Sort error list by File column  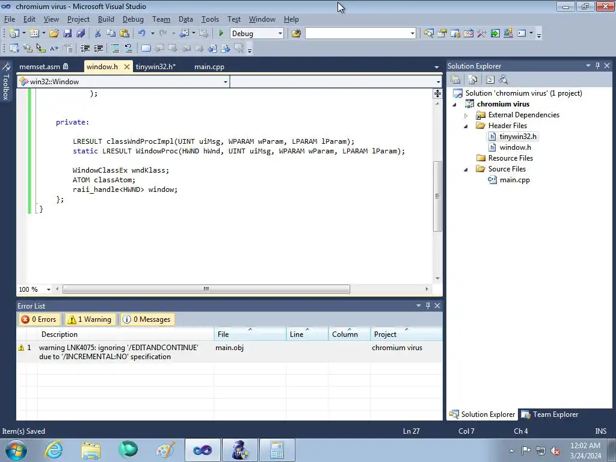[250, 334]
